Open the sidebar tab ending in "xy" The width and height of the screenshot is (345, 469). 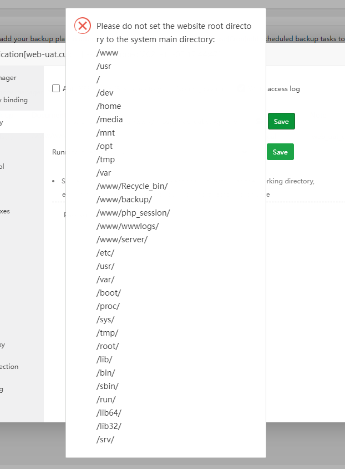click(3, 345)
